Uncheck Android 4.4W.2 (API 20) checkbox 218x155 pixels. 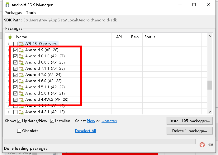15,100
